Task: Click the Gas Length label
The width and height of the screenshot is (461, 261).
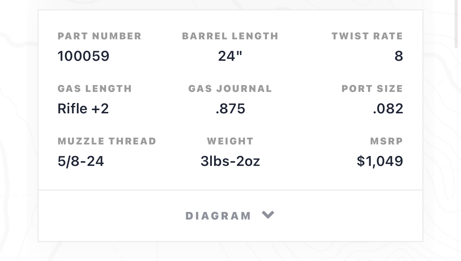Action: tap(95, 89)
